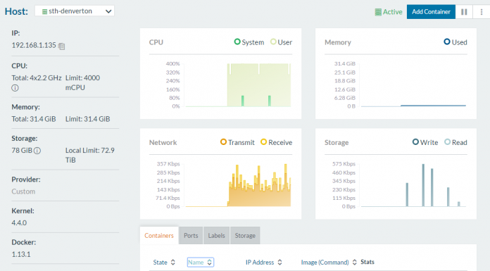
Task: Click the Total: 4x2.2 GHz text
Action: click(x=37, y=78)
